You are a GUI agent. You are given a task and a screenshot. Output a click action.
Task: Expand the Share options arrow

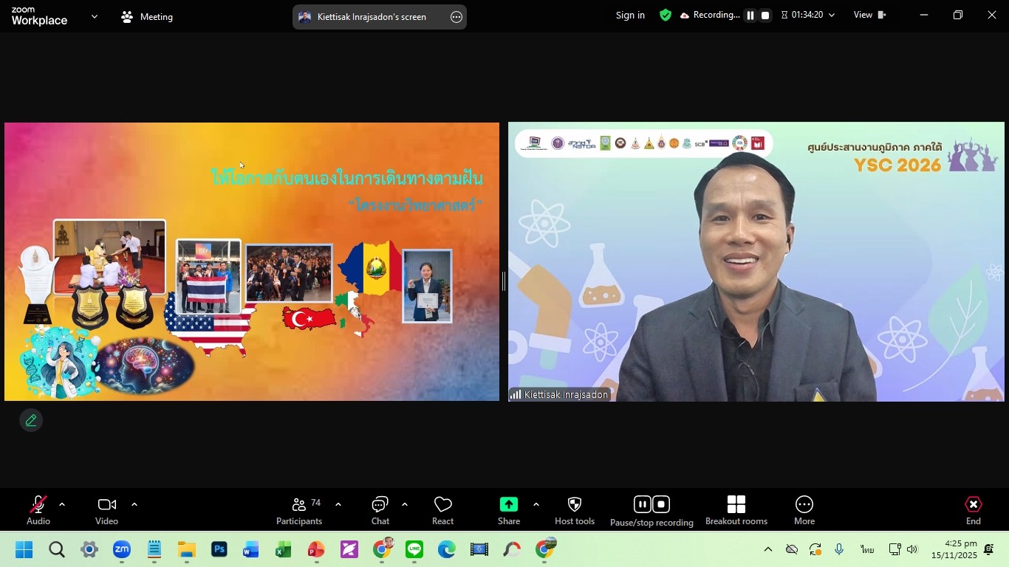tap(536, 505)
